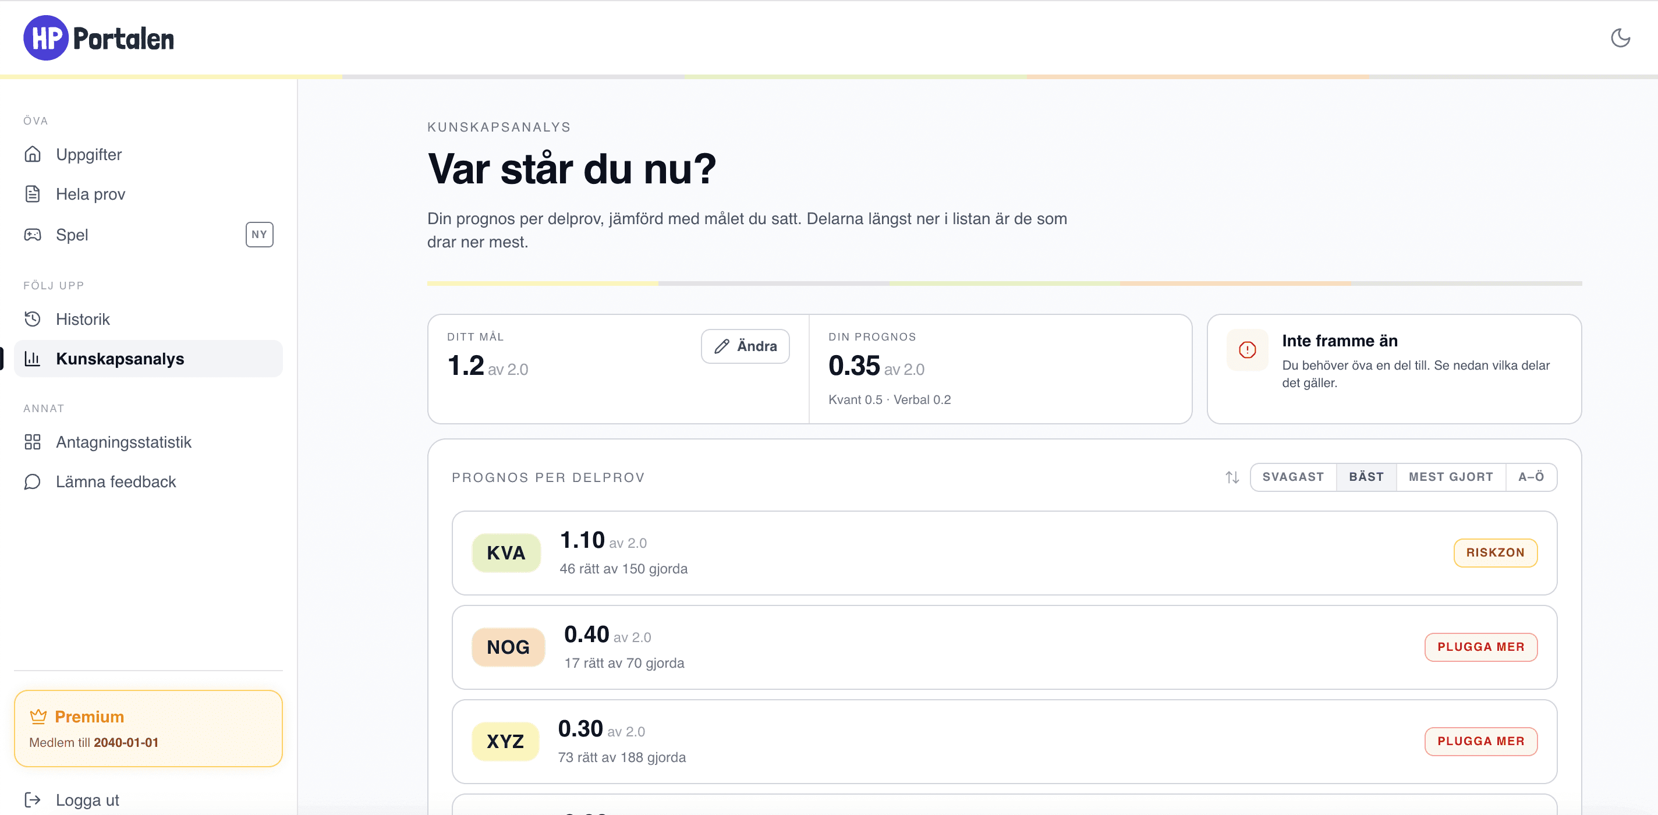Open the Premium membership card
This screenshot has height=815, width=1658.
click(x=148, y=728)
